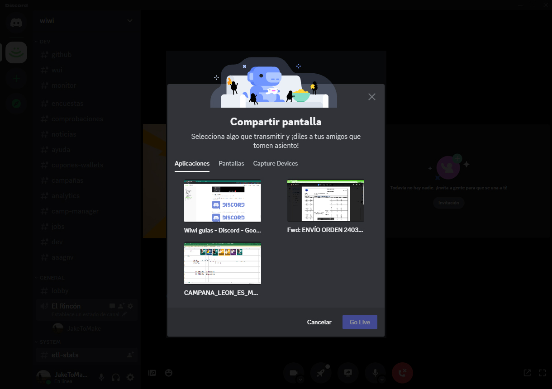This screenshot has width=552, height=389.
Task: Click the Cancelar button
Action: [x=319, y=322]
